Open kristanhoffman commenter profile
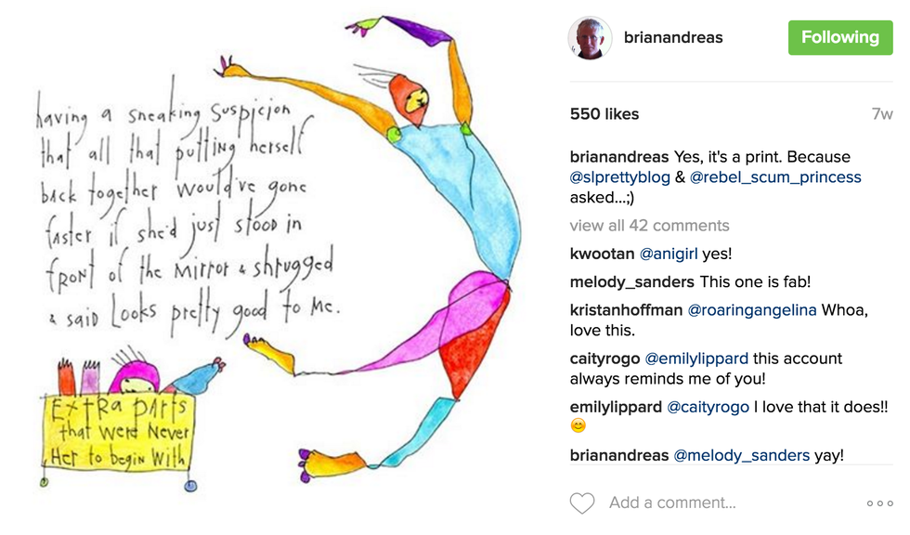This screenshot has height=535, width=910. (626, 310)
